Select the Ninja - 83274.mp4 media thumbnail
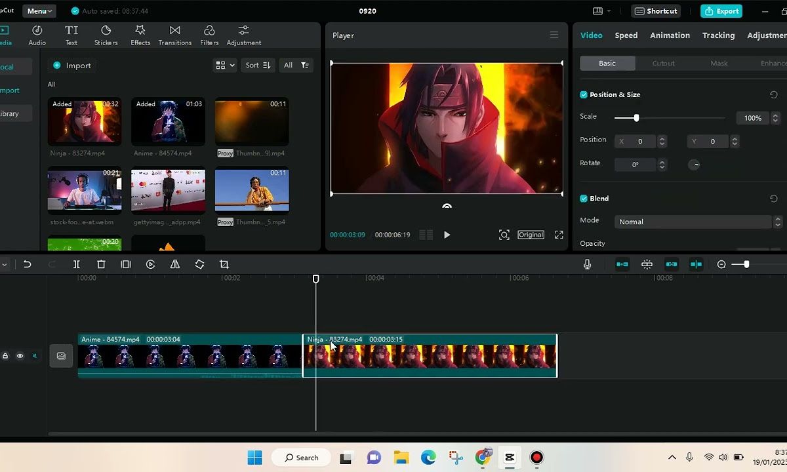The image size is (787, 472). coord(85,121)
